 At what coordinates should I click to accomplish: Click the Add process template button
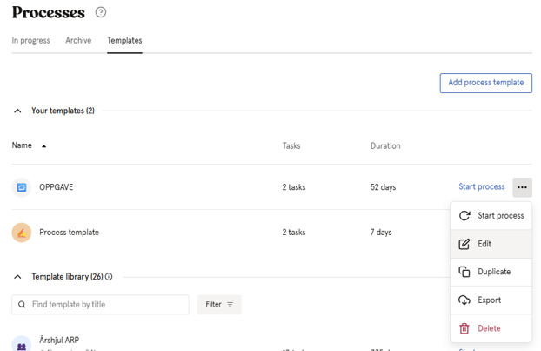point(485,83)
